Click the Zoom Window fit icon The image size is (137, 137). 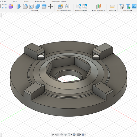coord(69,135)
